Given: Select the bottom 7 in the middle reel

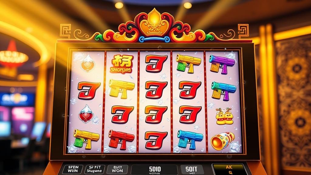Looking at the screenshot, I should pyautogui.click(x=156, y=140).
